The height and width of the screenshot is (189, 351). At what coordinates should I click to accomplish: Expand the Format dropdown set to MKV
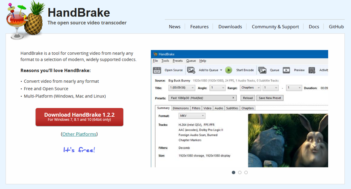point(192,116)
